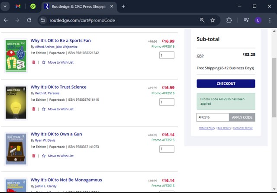Click the page vertical scrollbar thumb
Screen dimensions: 277x193
click(x=274, y=87)
